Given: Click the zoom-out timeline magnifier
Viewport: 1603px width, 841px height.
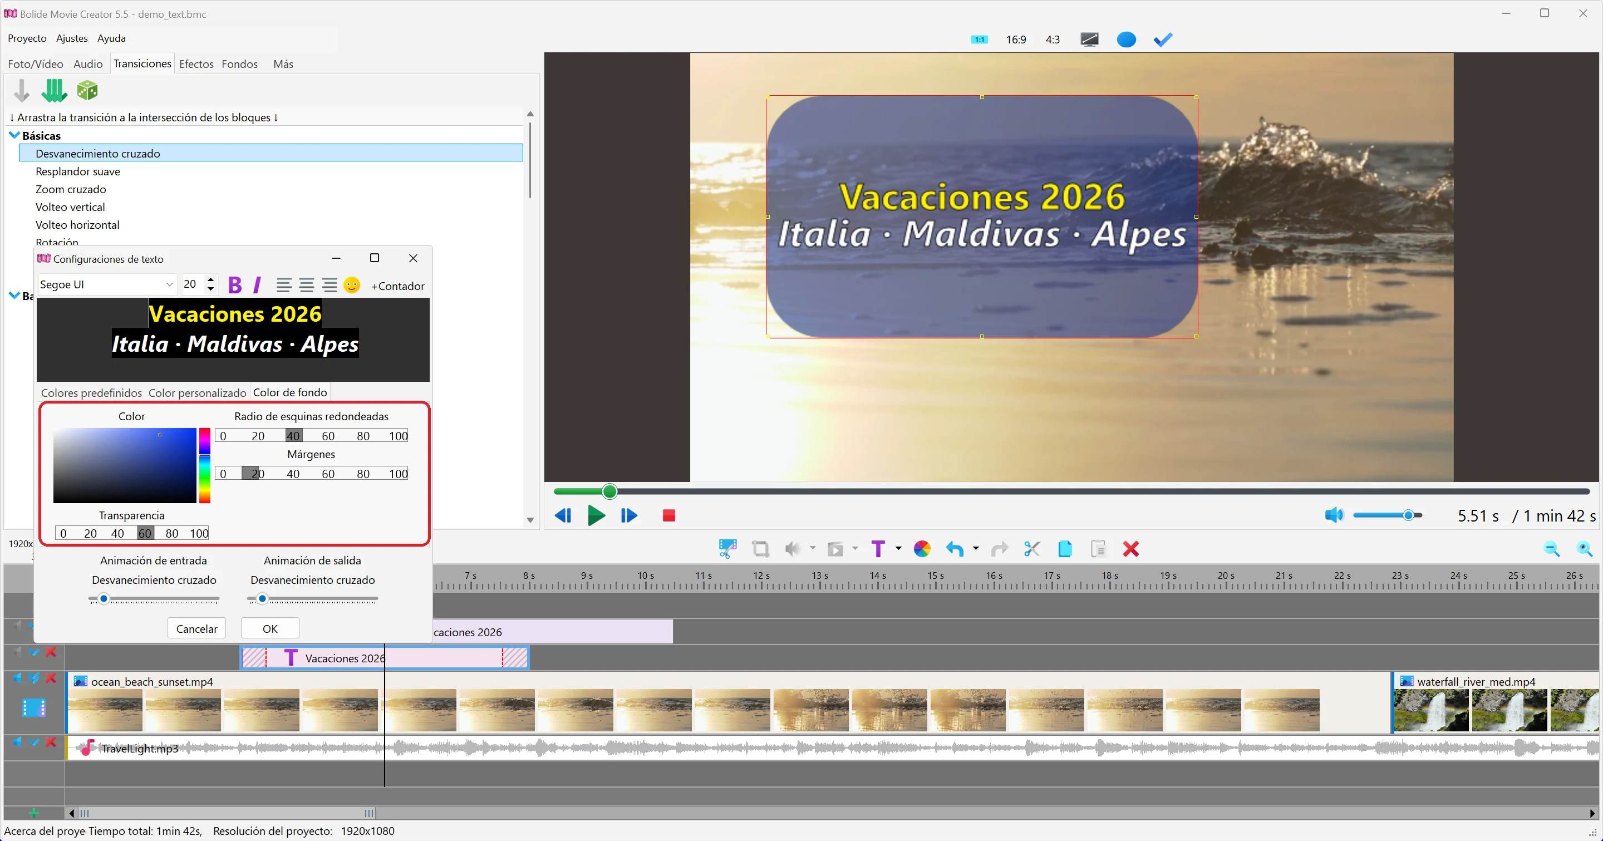Looking at the screenshot, I should point(1551,549).
